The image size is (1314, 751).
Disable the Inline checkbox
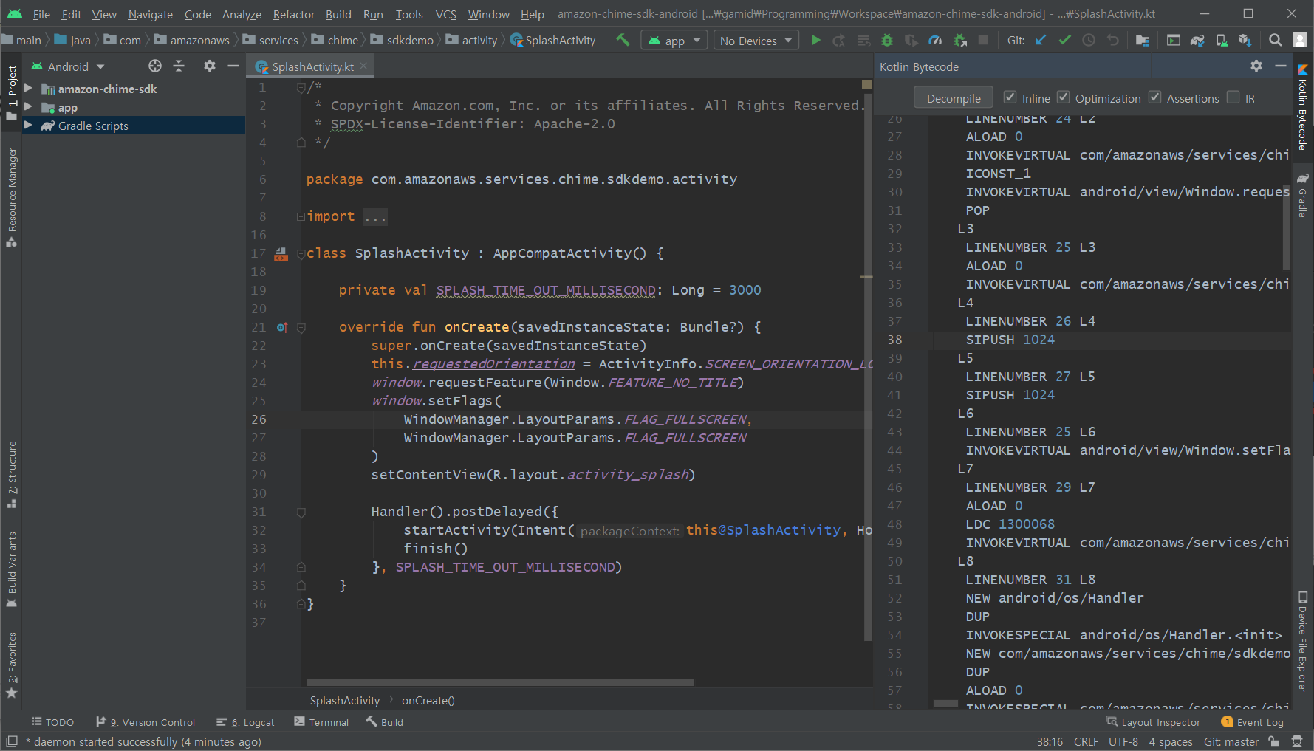pos(1010,97)
